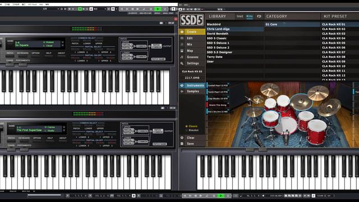Select the Chris Lord-Alge library
The width and height of the screenshot is (359, 202).
tap(235, 29)
